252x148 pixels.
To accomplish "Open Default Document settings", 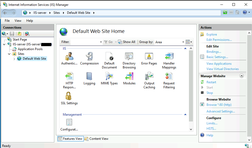I will point(109,56).
